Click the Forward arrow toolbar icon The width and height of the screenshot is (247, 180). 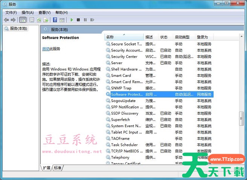13,20
